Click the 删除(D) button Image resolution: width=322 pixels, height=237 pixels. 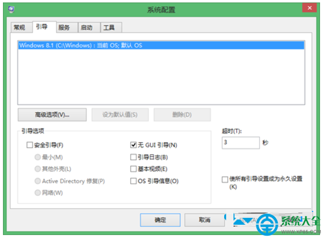(182, 115)
